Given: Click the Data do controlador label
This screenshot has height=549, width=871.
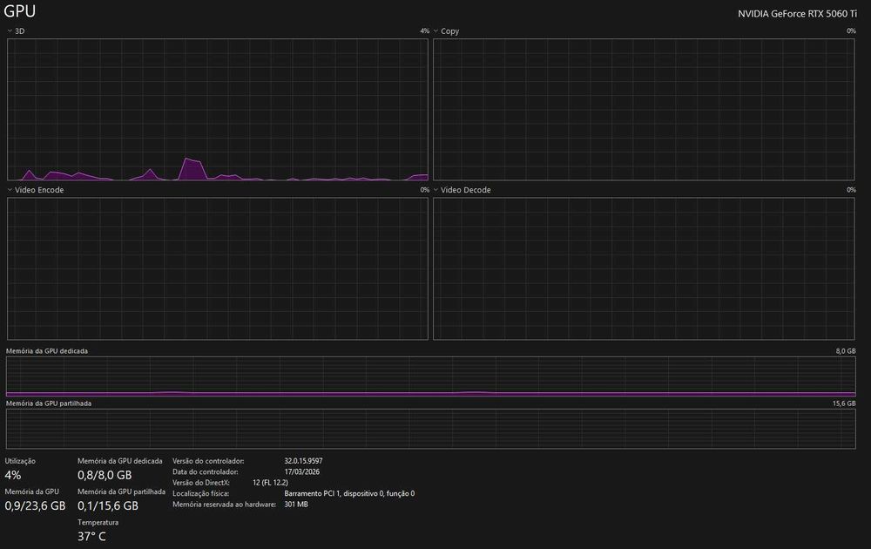Looking at the screenshot, I should click(206, 471).
